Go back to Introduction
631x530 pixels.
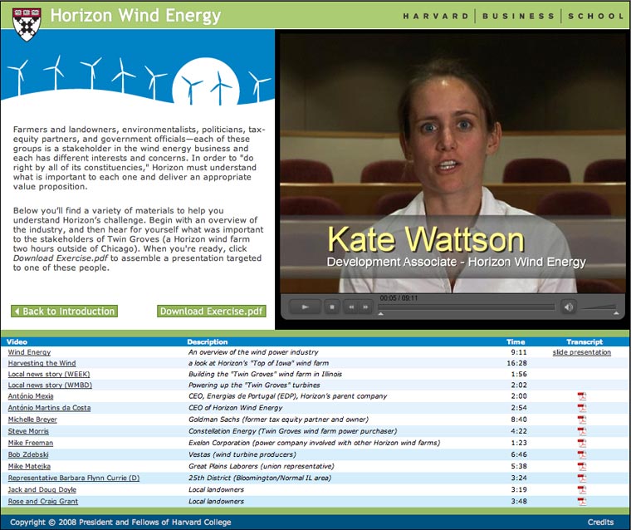point(64,312)
